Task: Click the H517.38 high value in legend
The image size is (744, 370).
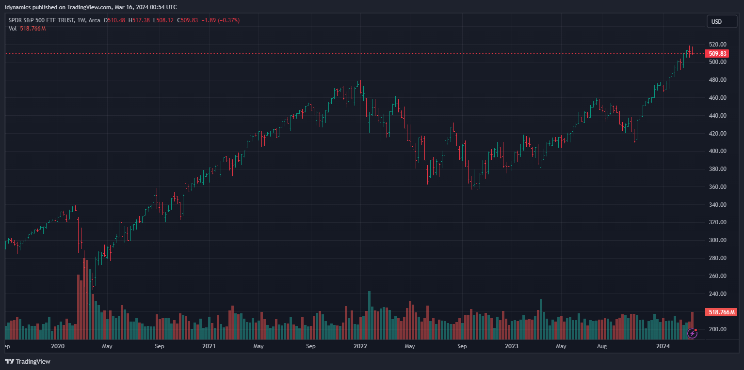Action: pyautogui.click(x=139, y=20)
